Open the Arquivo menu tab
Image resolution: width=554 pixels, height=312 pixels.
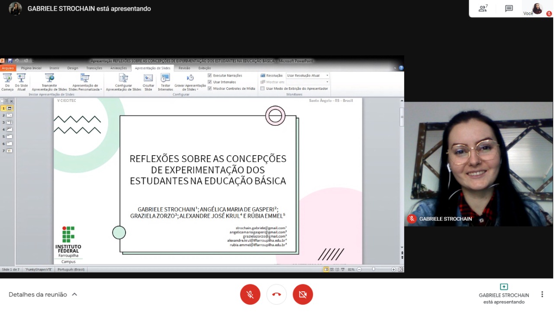[8, 68]
